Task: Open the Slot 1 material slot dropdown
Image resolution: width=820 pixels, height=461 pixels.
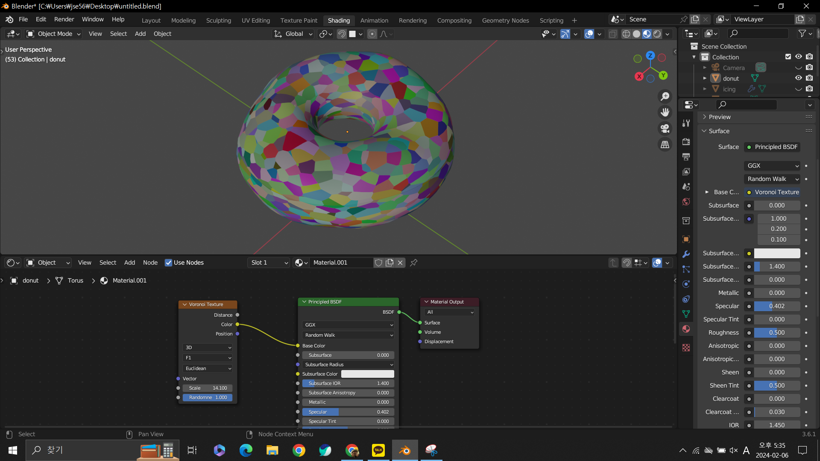Action: point(269,263)
